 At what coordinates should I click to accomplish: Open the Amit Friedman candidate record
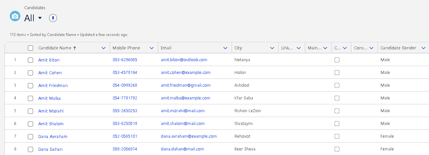pyautogui.click(x=53, y=85)
